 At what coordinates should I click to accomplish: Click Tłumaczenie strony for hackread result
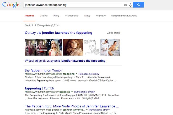coord(99,110)
